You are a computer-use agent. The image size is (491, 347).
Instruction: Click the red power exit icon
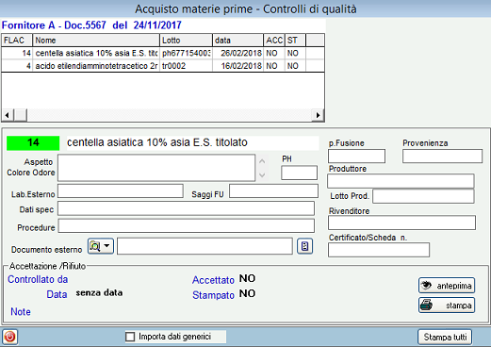[9, 337]
